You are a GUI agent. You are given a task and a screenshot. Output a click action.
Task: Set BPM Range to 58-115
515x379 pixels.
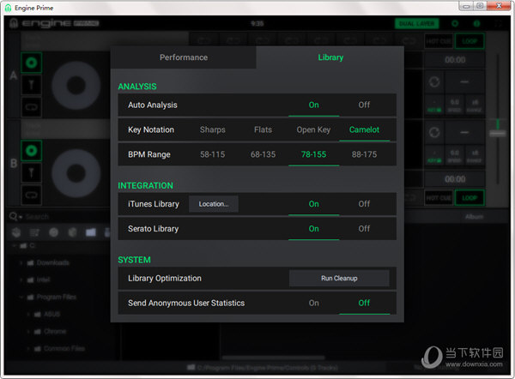[x=213, y=154]
